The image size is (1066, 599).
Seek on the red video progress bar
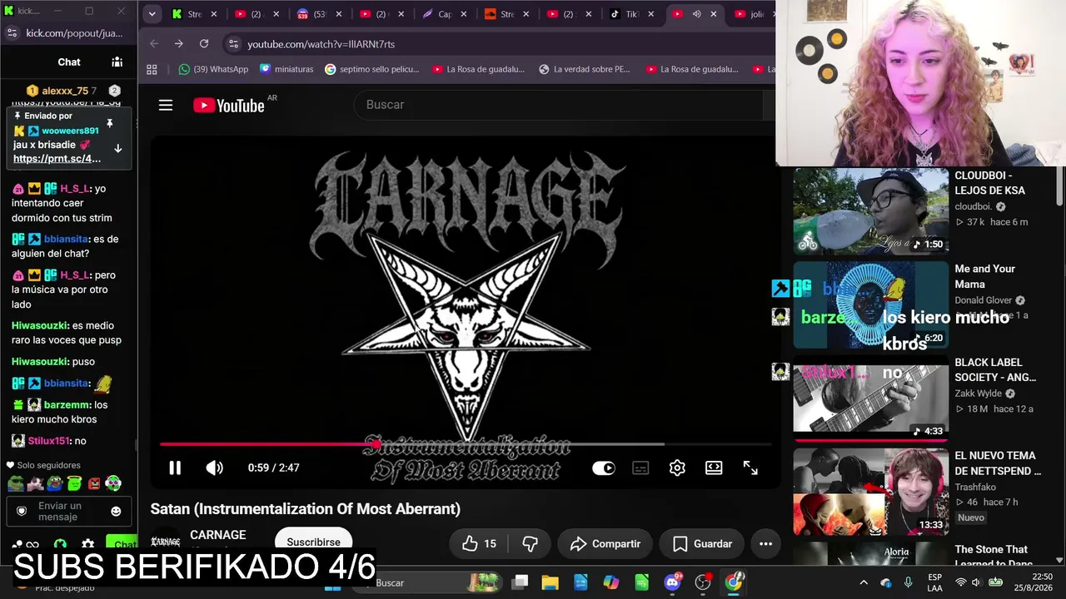tap(466, 444)
